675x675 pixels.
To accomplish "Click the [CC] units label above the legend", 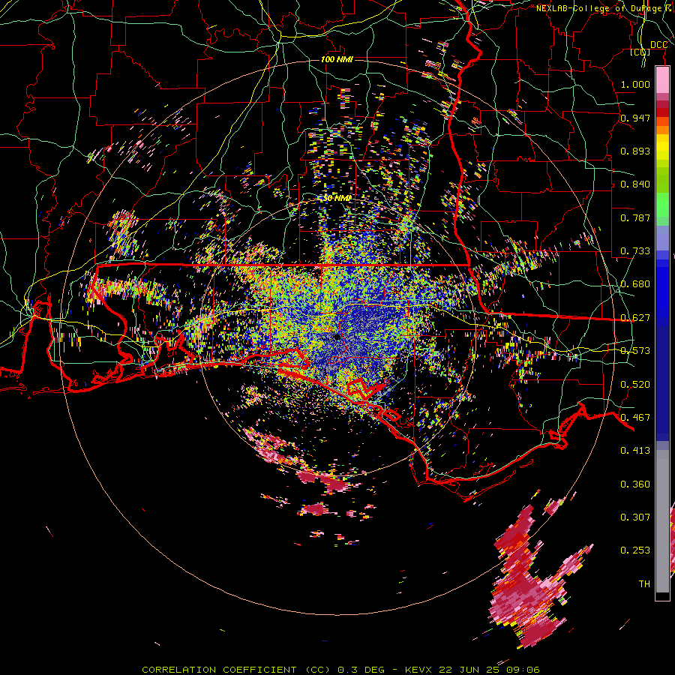I will pos(640,52).
